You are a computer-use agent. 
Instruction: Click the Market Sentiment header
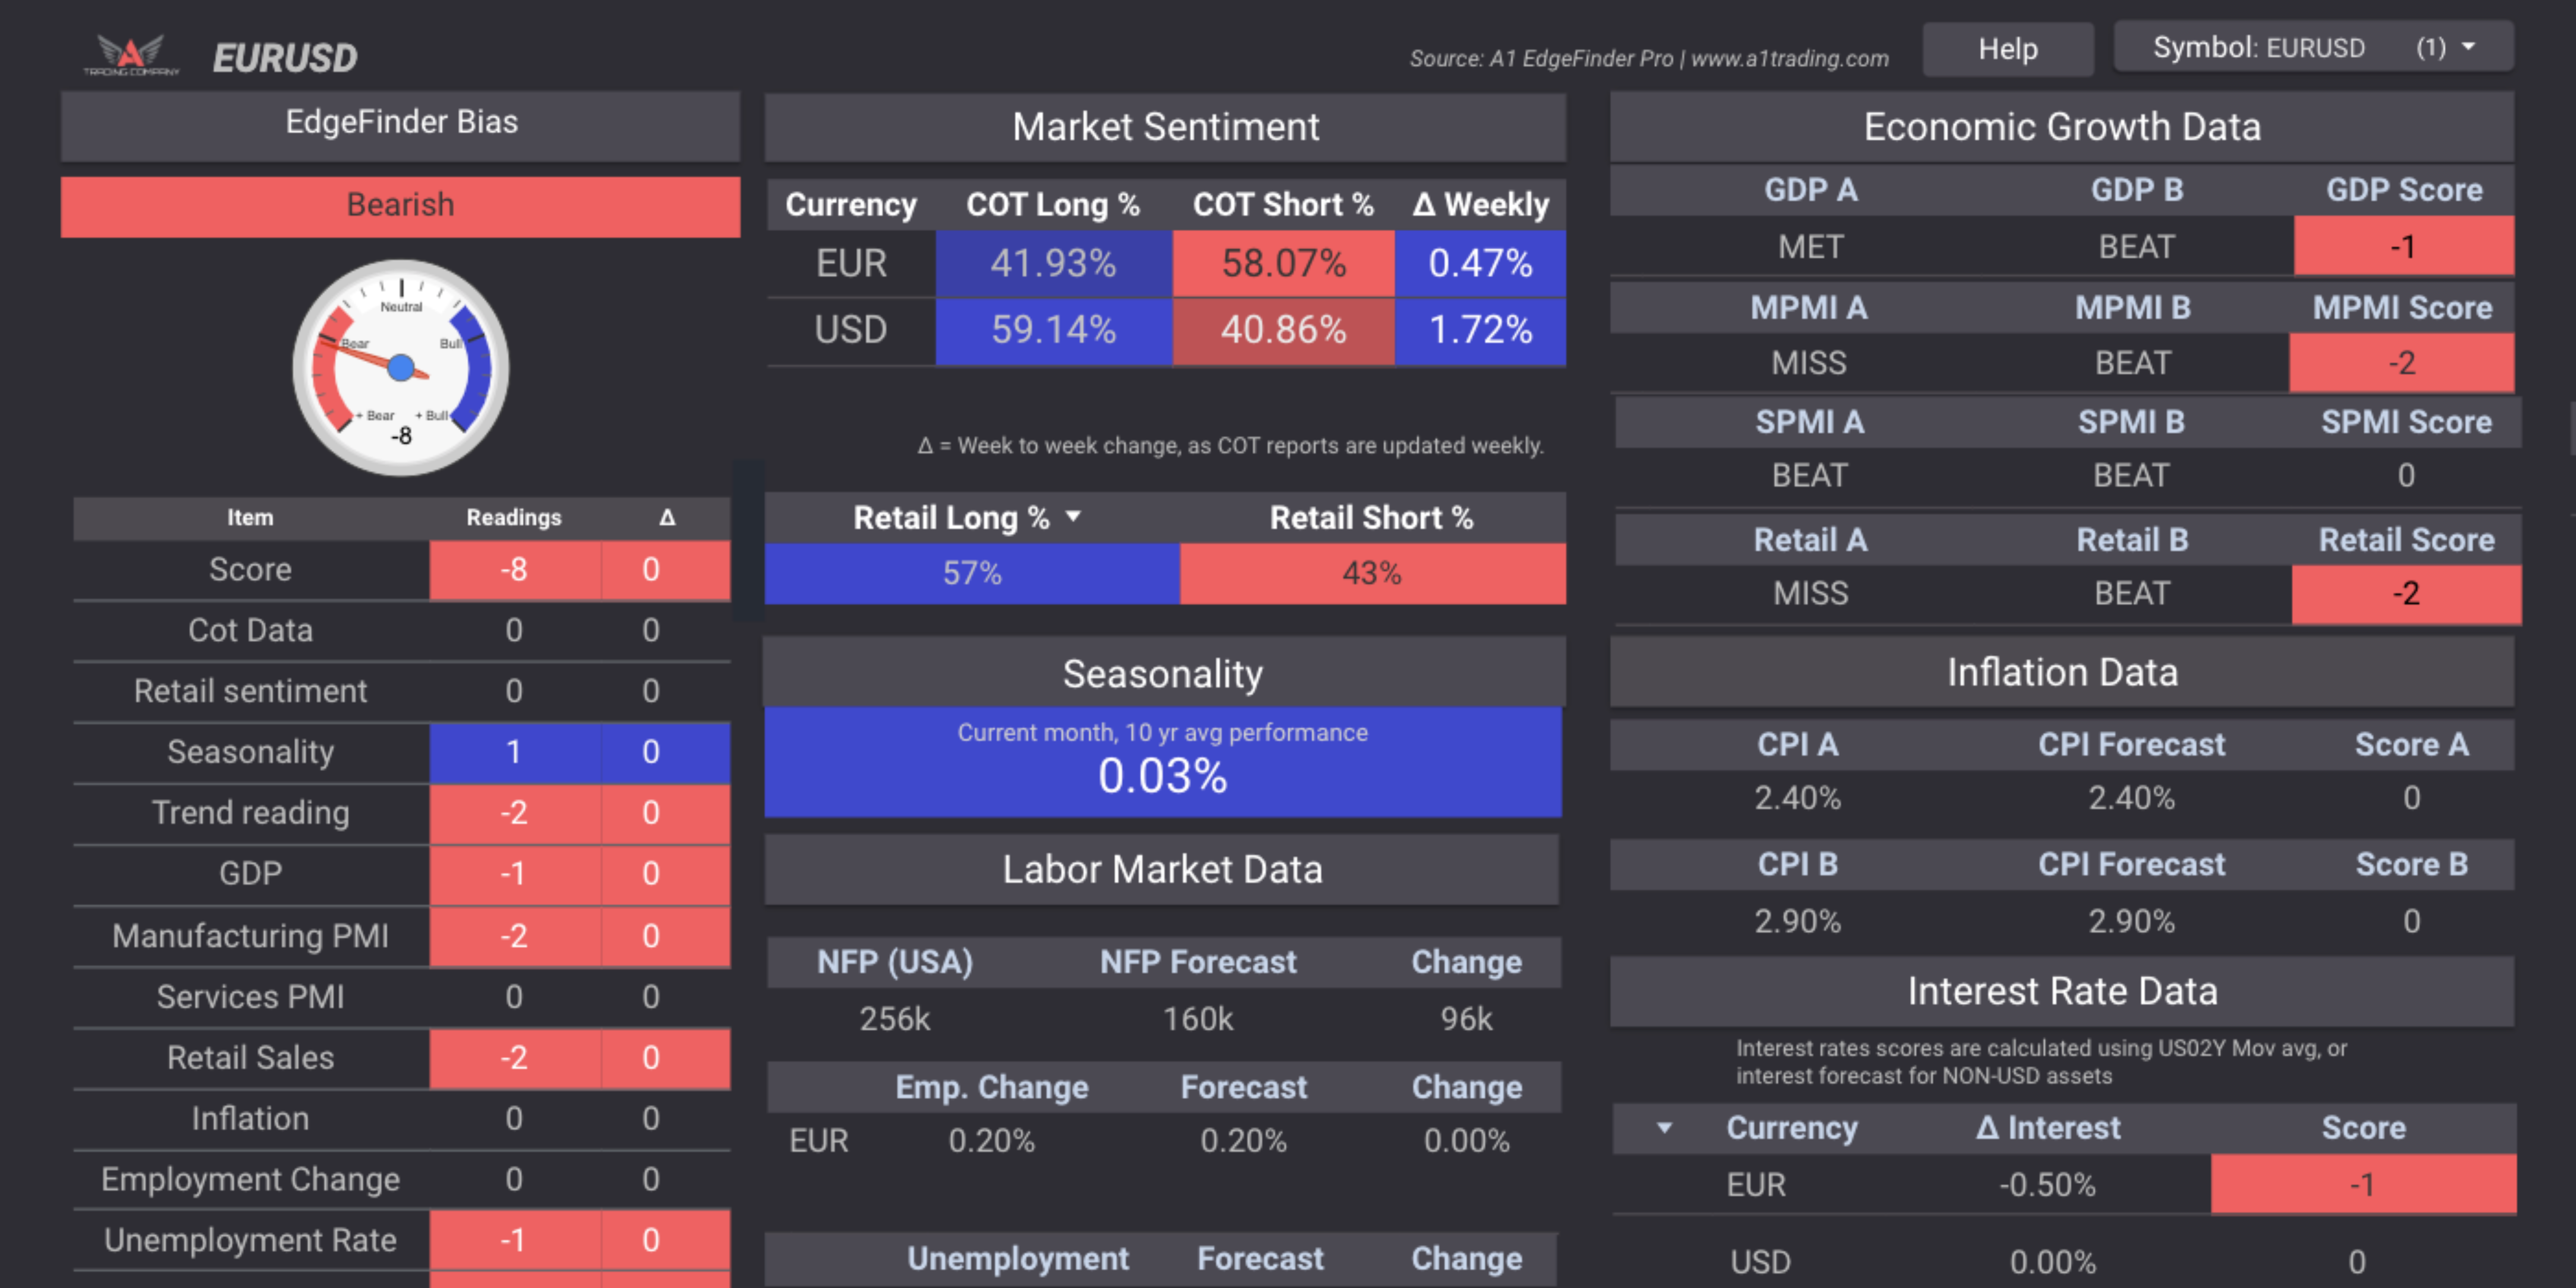click(x=1164, y=127)
